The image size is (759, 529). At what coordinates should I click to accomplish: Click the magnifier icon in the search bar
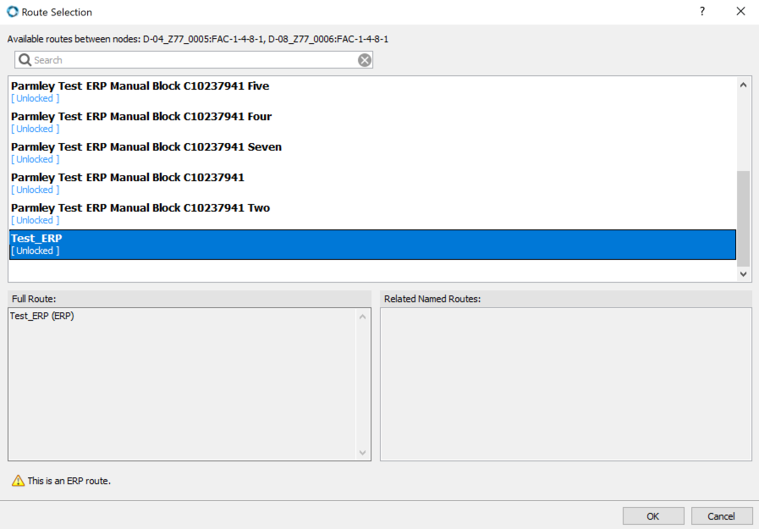click(24, 59)
